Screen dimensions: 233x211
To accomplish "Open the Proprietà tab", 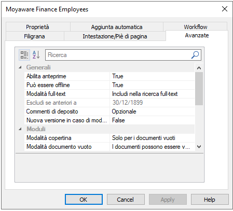I will click(x=37, y=27).
